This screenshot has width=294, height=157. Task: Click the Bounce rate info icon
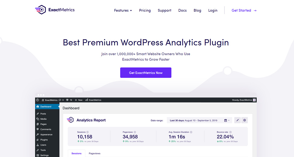231,132
